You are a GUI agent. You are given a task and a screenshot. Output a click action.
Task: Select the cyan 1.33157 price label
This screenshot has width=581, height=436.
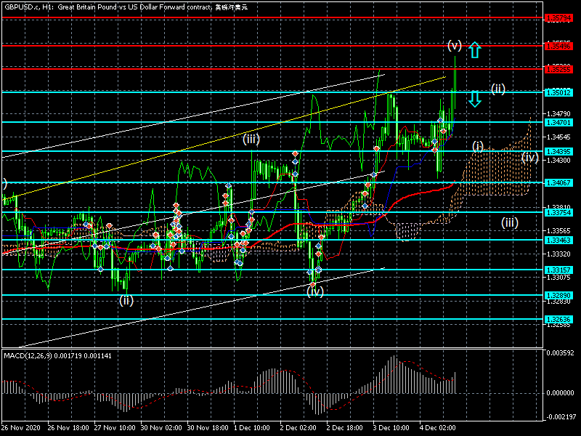(x=558, y=270)
